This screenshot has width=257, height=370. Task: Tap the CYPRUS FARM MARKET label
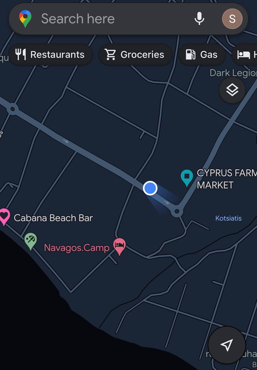click(x=227, y=179)
